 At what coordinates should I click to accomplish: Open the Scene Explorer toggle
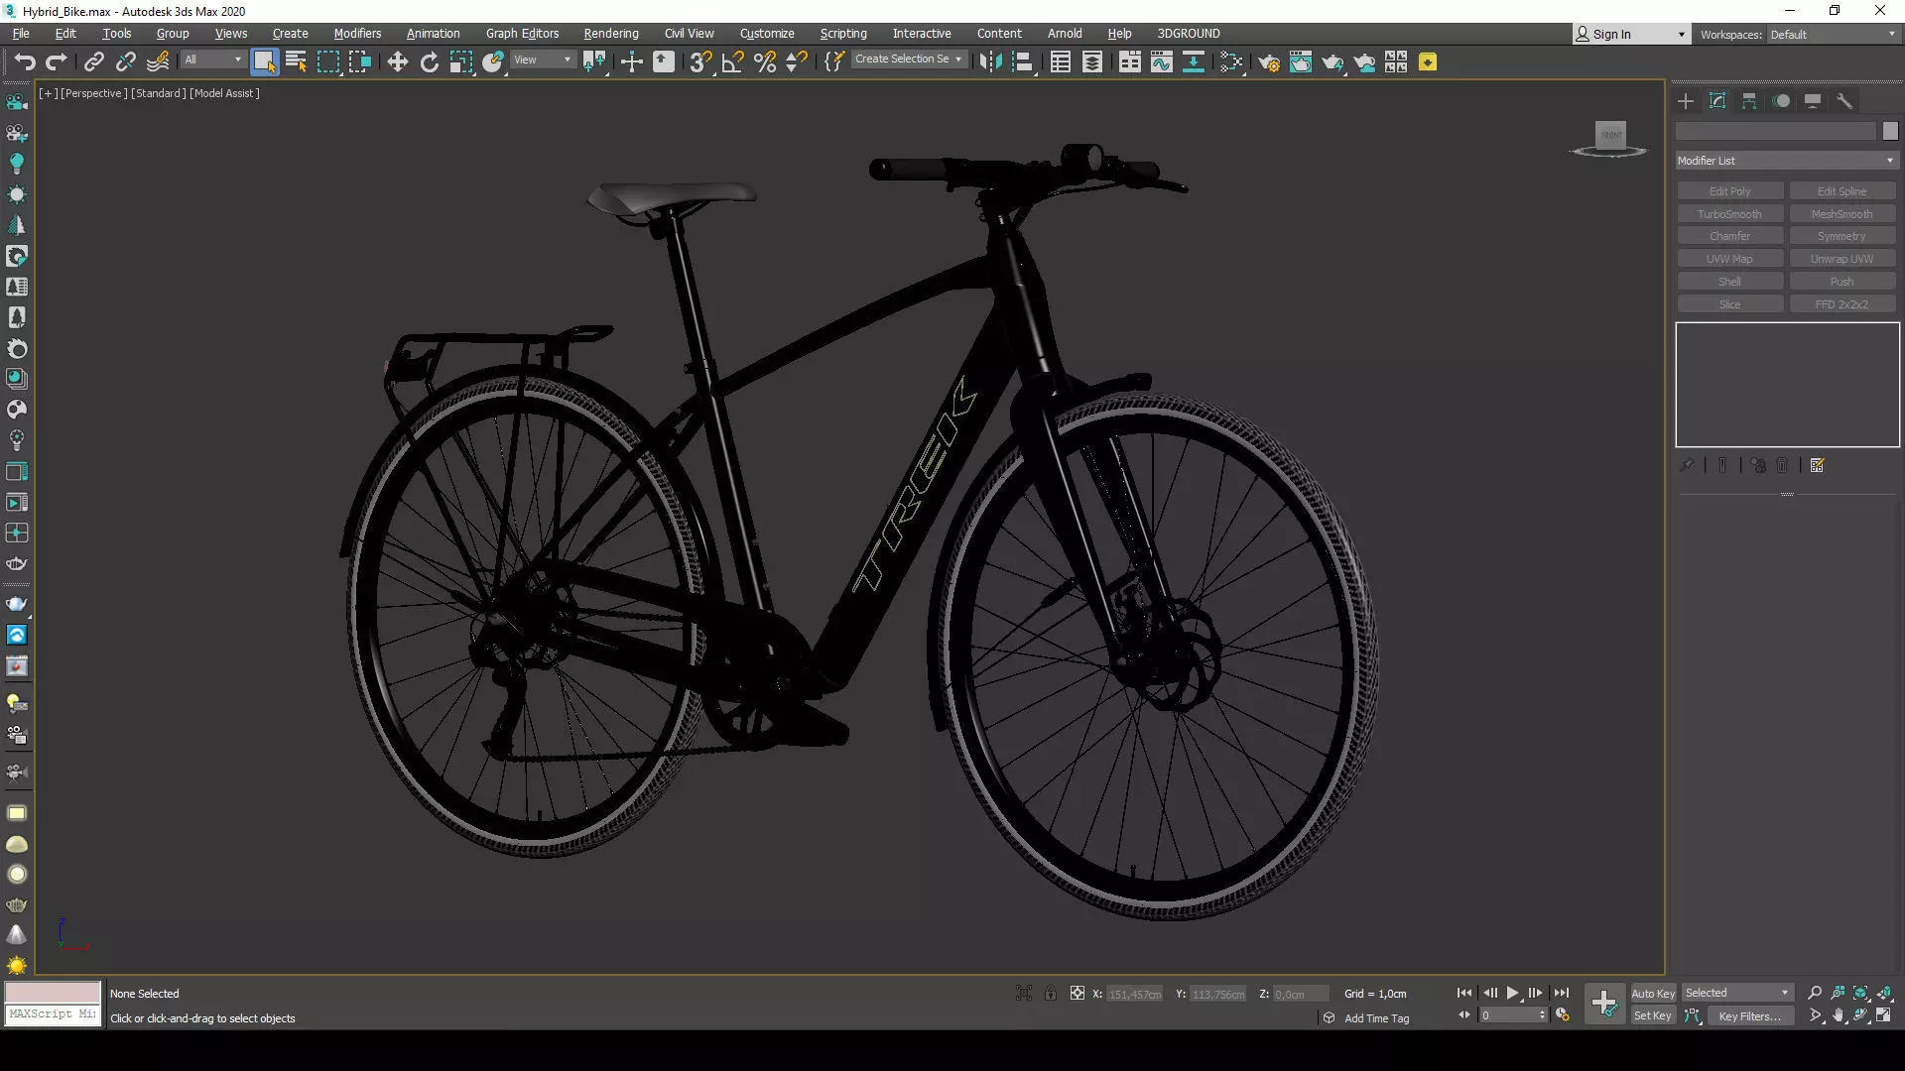pyautogui.click(x=1060, y=62)
